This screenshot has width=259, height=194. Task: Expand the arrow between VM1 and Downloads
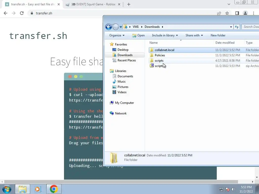click(142, 27)
